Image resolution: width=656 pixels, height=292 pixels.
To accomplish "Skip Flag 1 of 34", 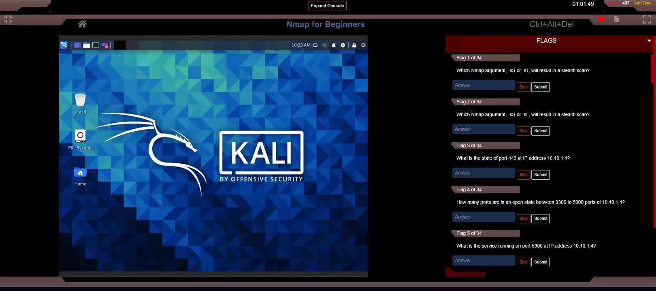I will click(x=524, y=87).
